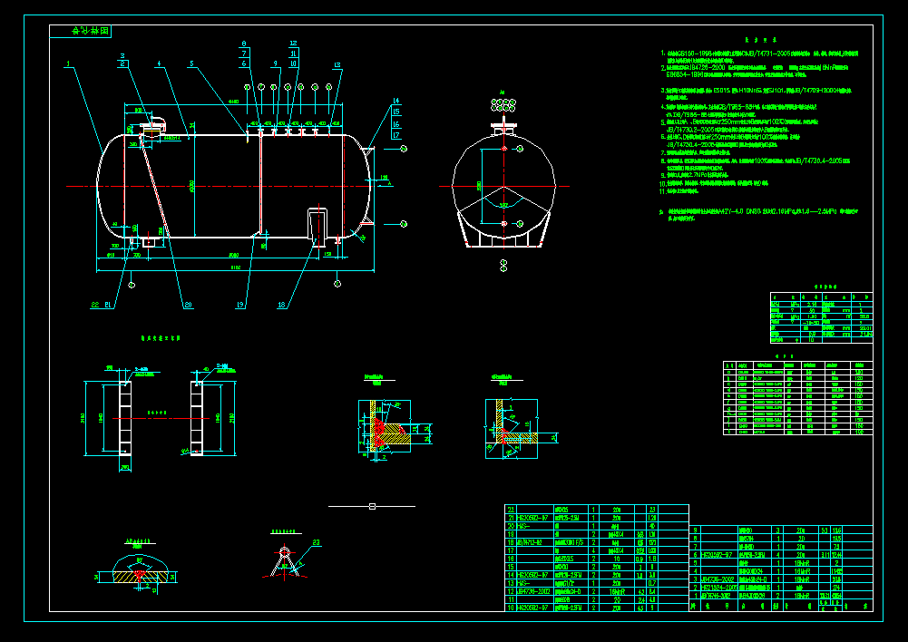Select the nozzle schedule table on the right
The width and height of the screenshot is (908, 642).
[x=798, y=398]
